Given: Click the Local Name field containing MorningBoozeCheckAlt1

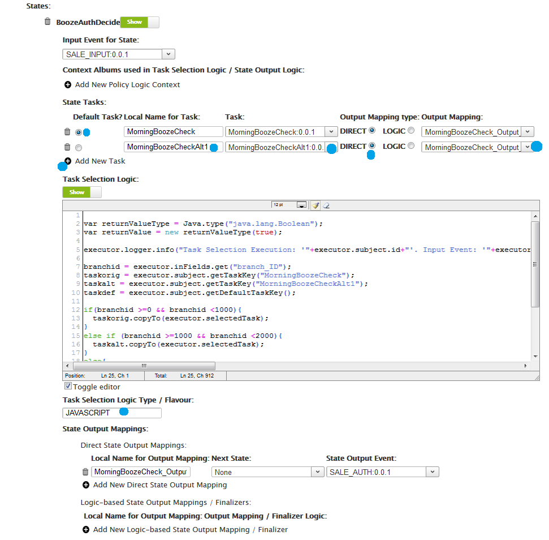Looking at the screenshot, I should 174,147.
